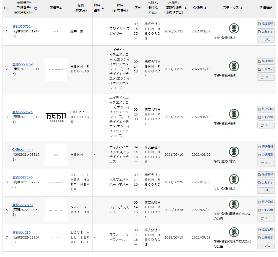The image size is (278, 257).
Task: Open 経過情報 for God Bless Us
Action: (x=266, y=202)
